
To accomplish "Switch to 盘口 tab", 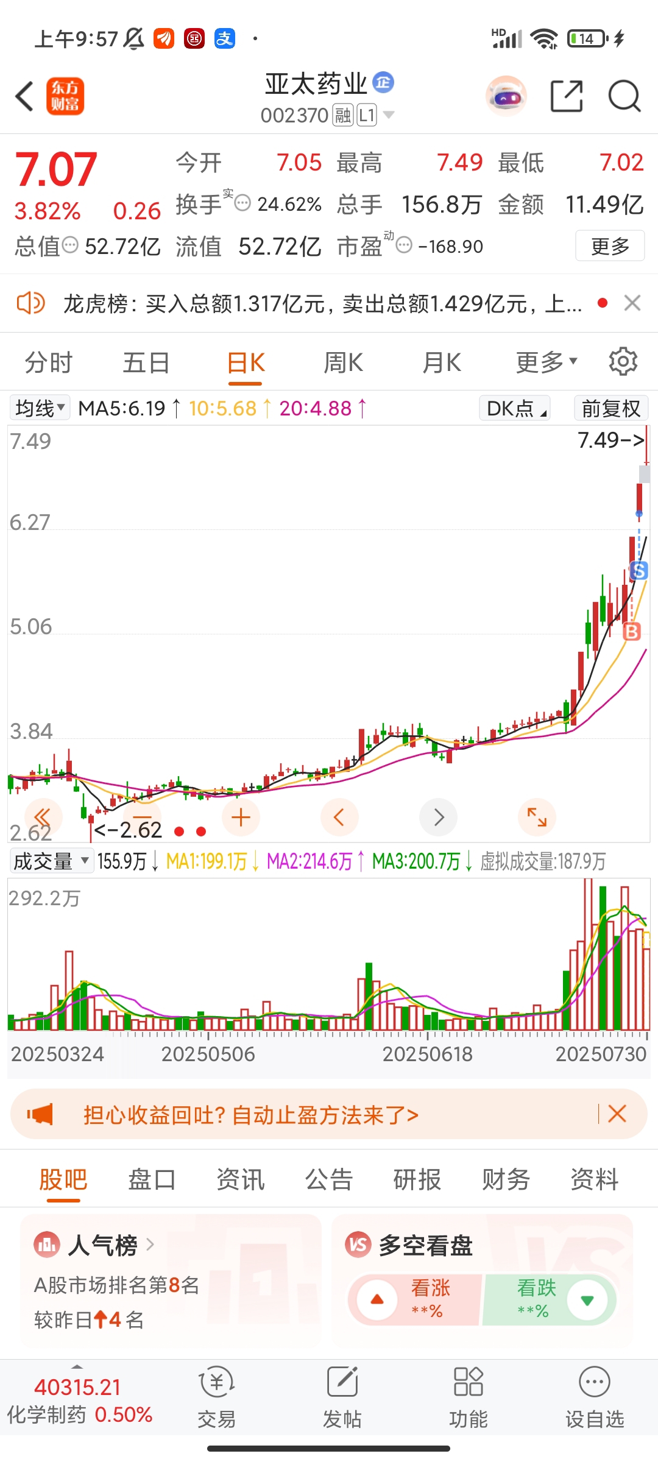I will tap(152, 1179).
